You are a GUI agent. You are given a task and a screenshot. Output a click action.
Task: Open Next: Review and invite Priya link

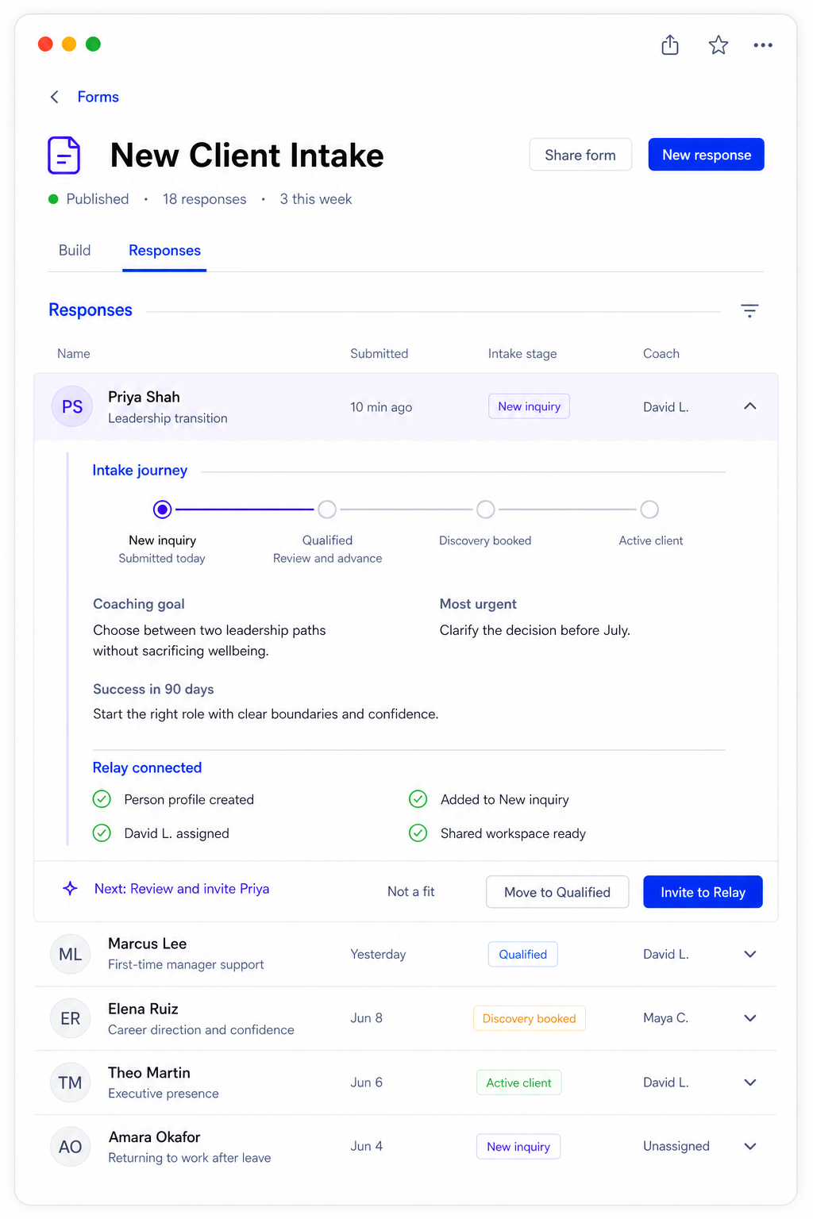tap(182, 889)
